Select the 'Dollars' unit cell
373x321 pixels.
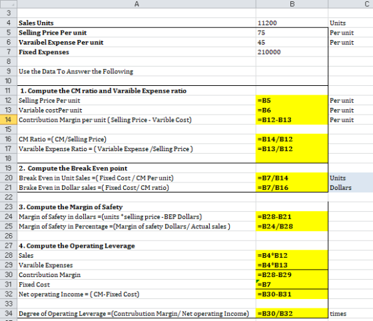tap(350, 188)
